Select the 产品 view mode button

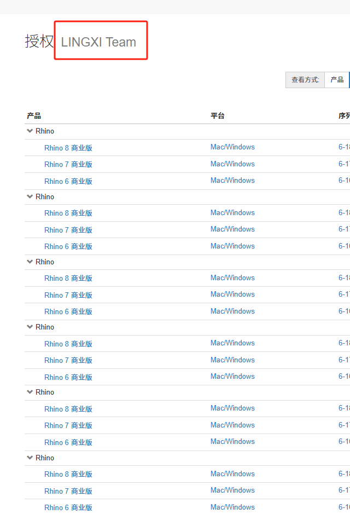(337, 80)
